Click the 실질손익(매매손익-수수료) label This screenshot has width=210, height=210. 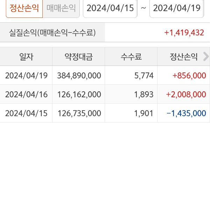52,33
